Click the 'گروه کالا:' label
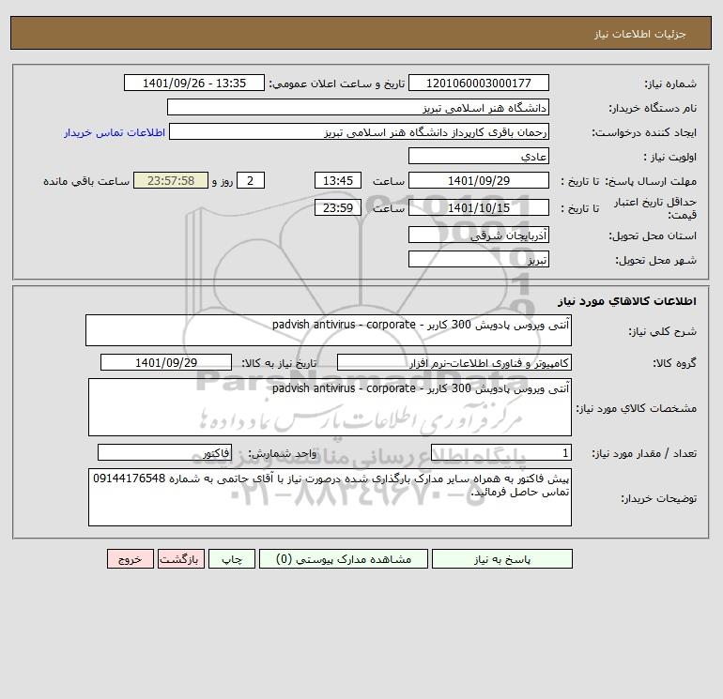This screenshot has width=723, height=699. 674,363
